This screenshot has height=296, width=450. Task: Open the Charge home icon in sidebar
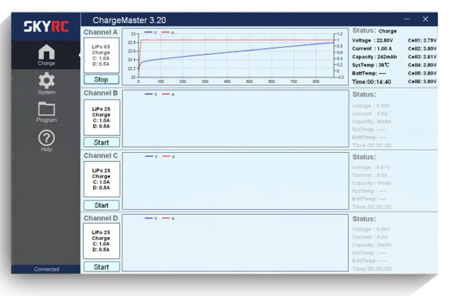(46, 55)
